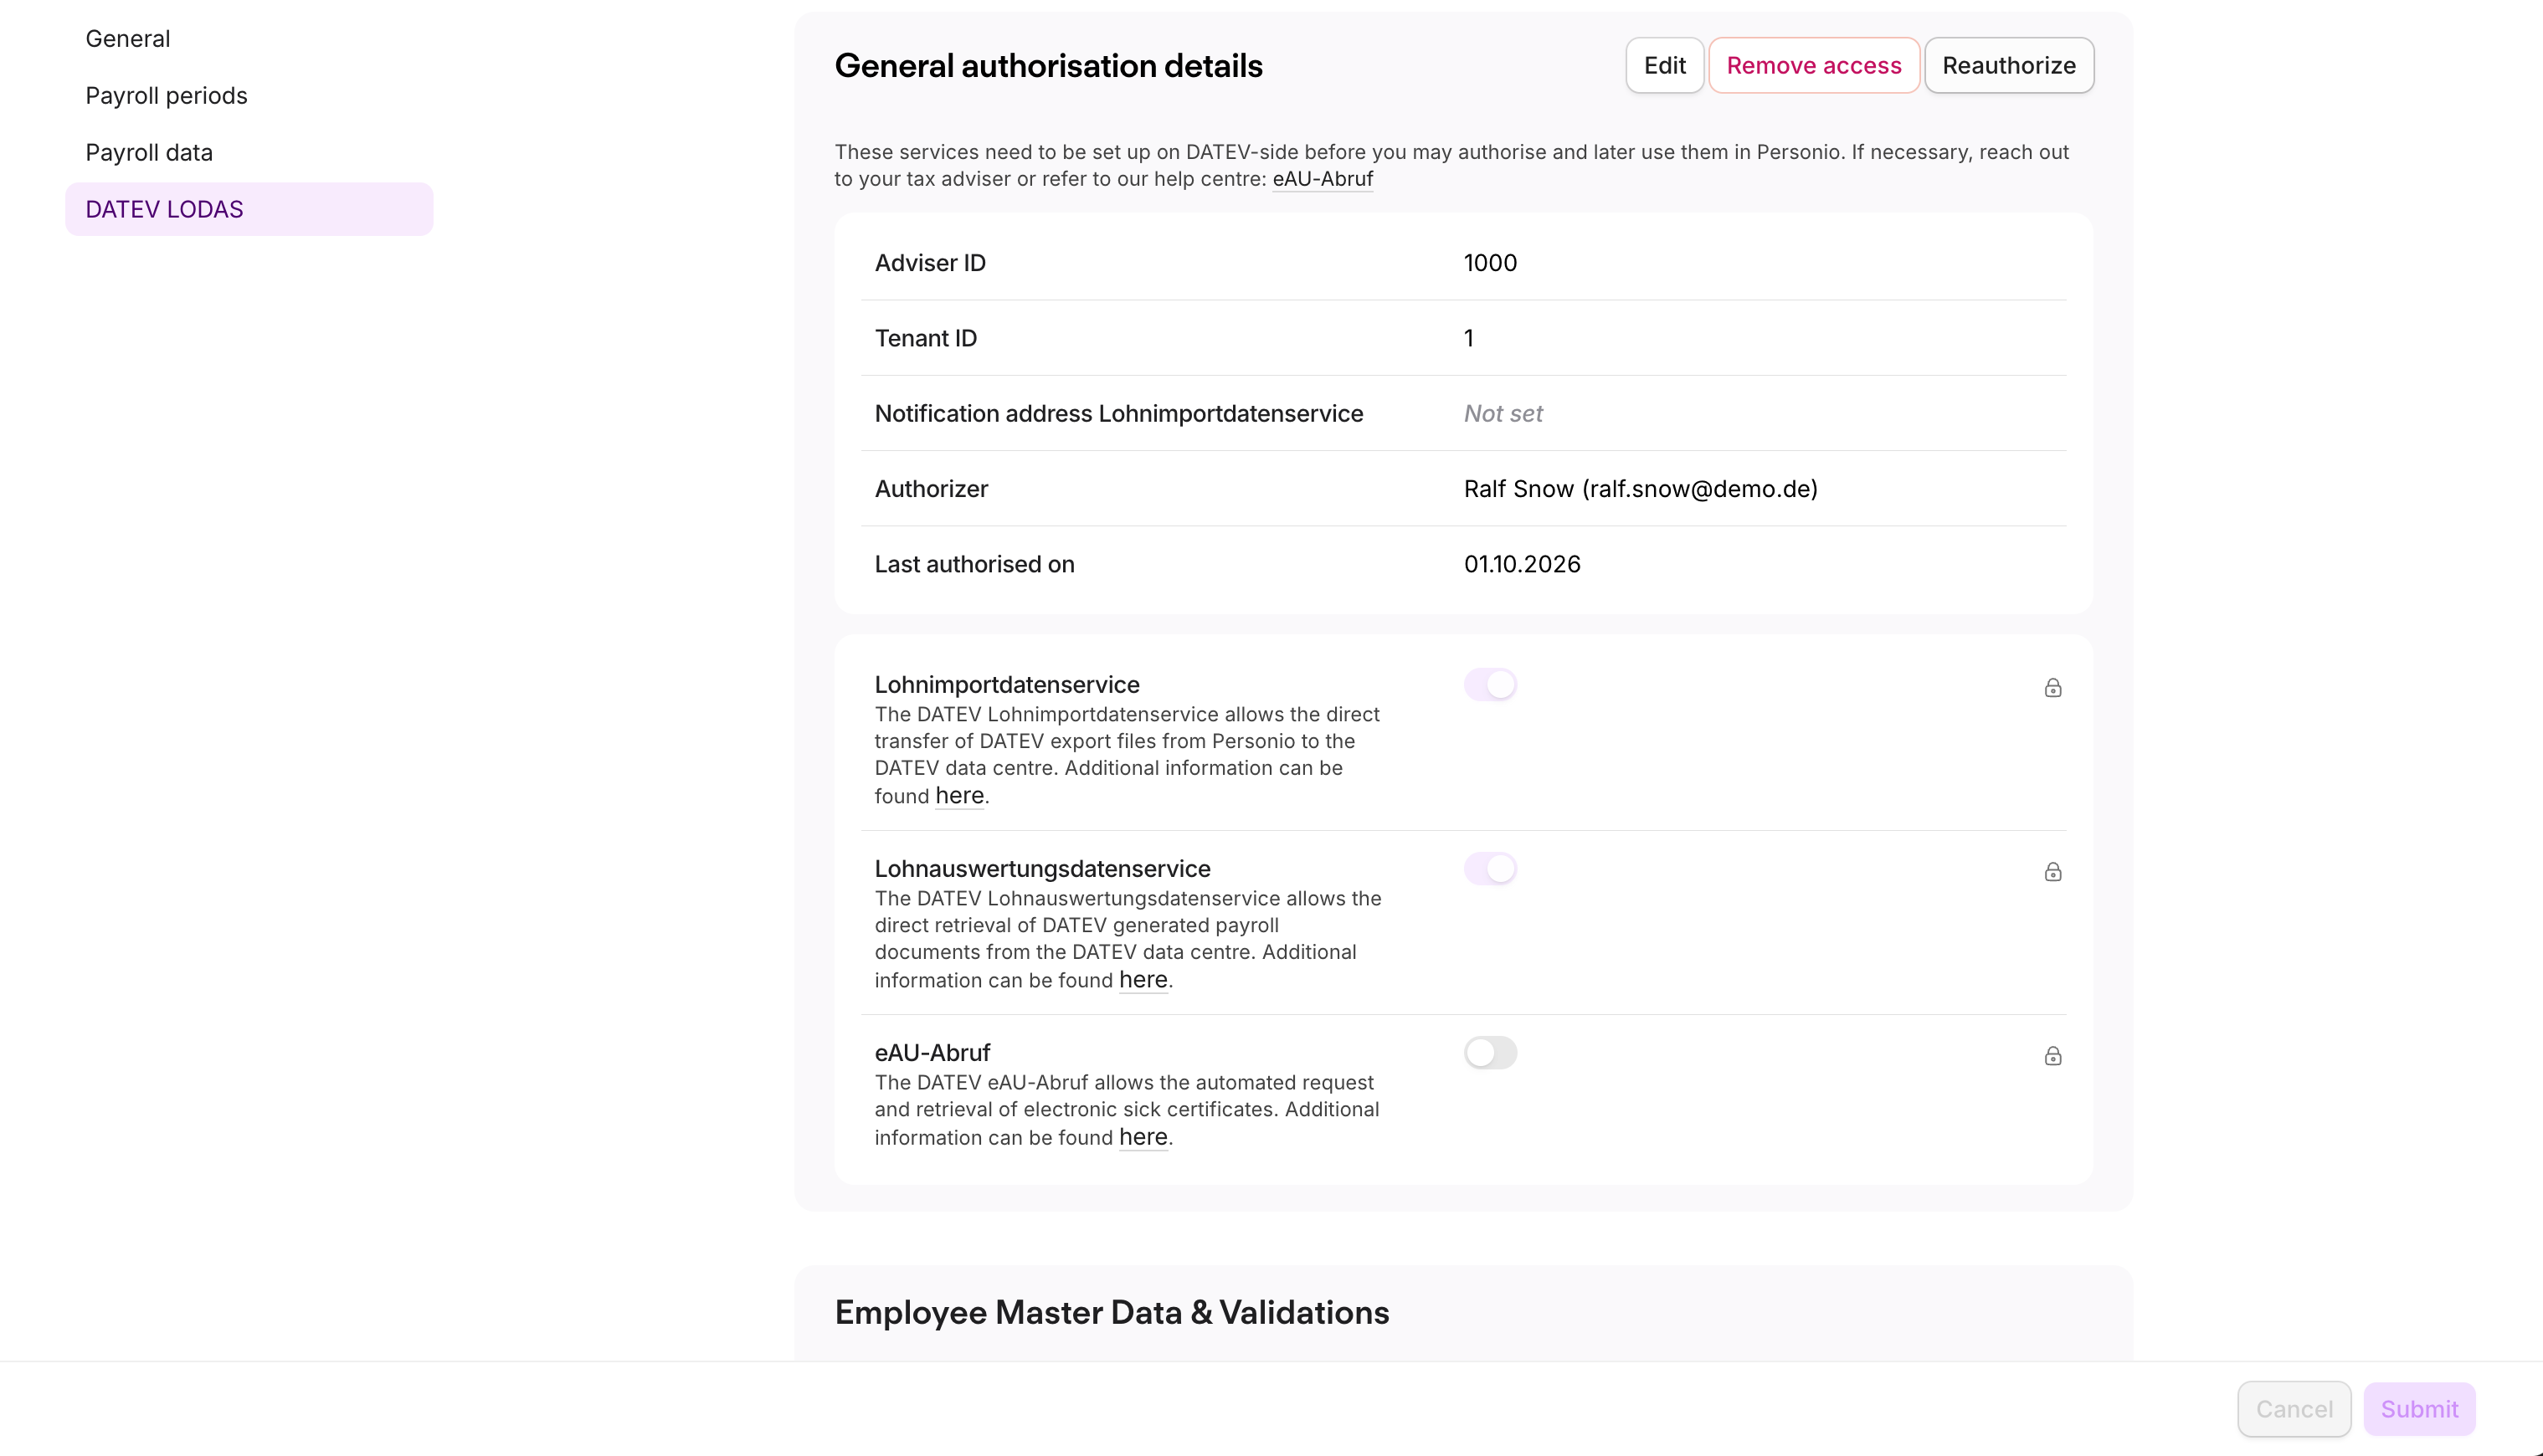Click the Tenant ID value 1
2543x1456 pixels.
(1468, 338)
